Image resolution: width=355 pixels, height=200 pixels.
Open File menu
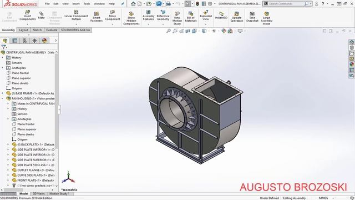click(x=47, y=4)
